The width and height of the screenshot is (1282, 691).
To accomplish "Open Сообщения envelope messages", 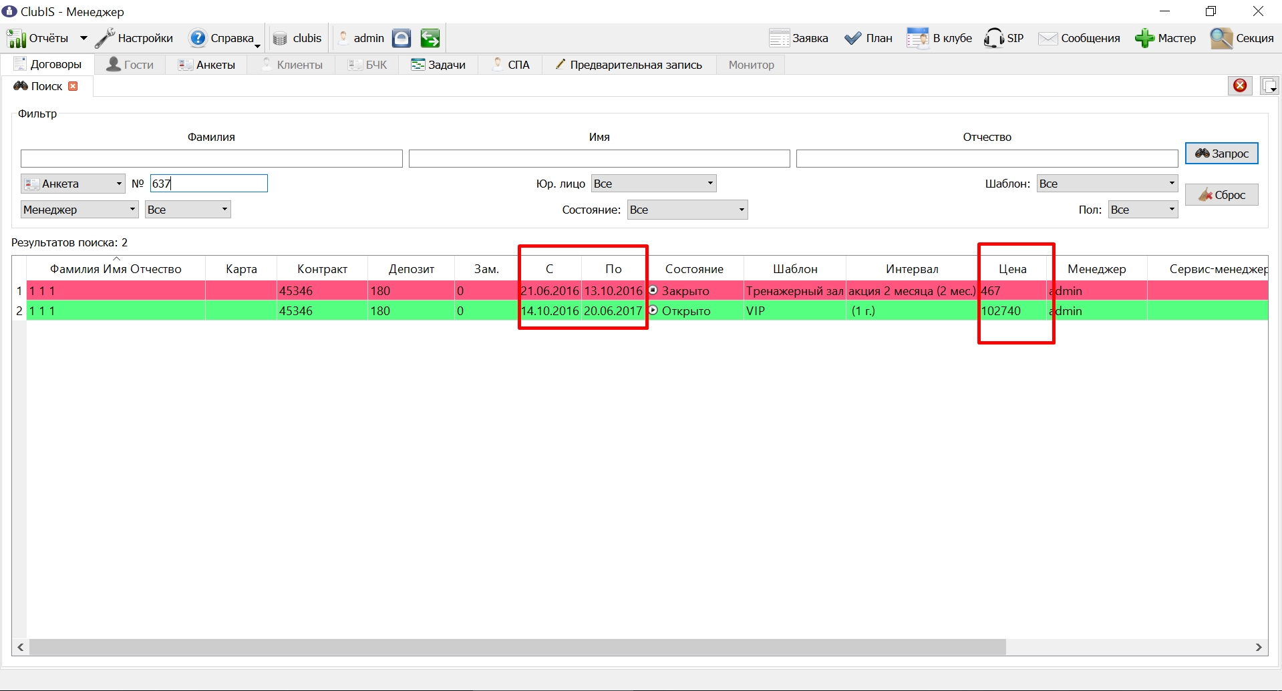I will tap(1079, 38).
